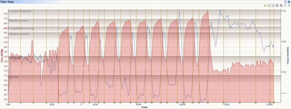Select lap marker 1 on the time axis
Screen dimensions: 291x109
click(20, 102)
